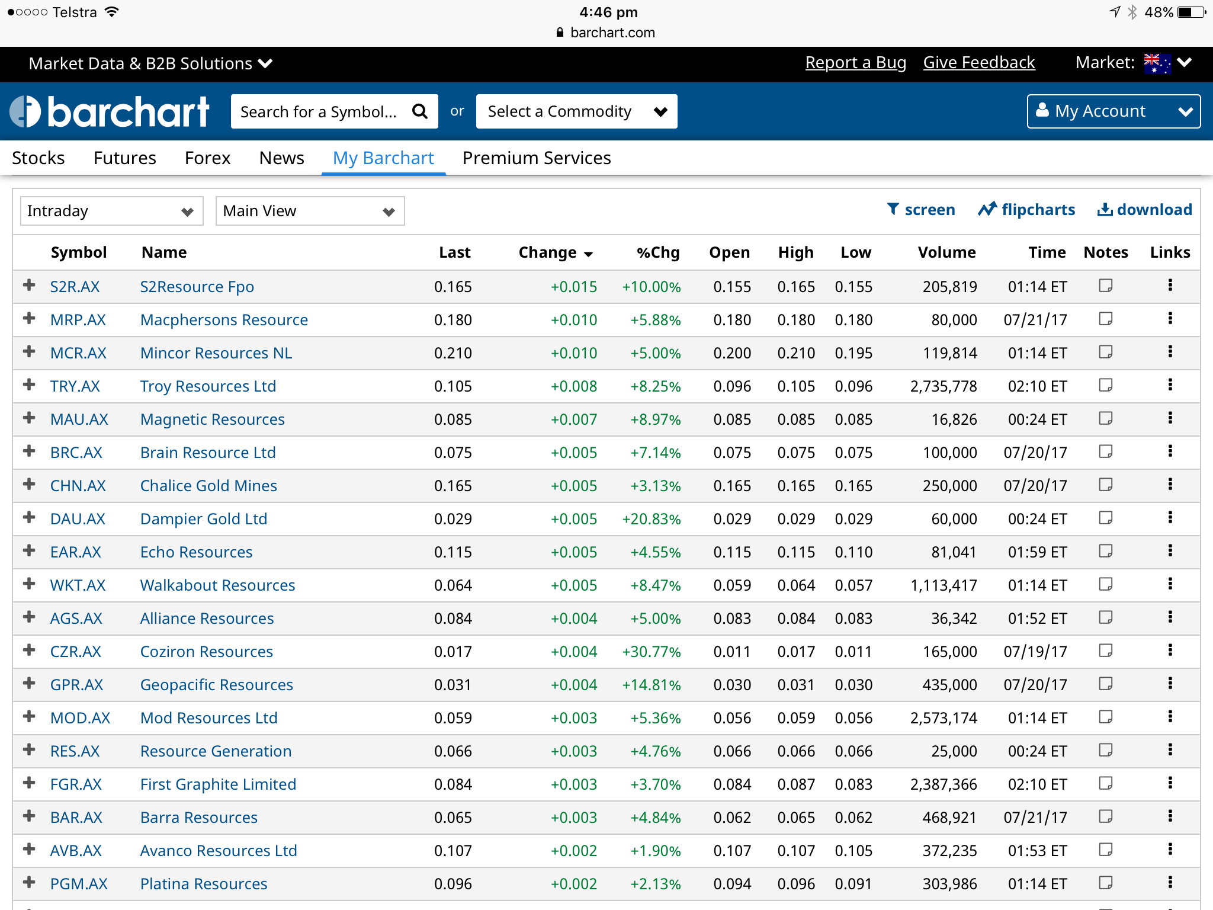1213x910 pixels.
Task: Expand the TRY.AX row plus
Action: pyautogui.click(x=28, y=385)
